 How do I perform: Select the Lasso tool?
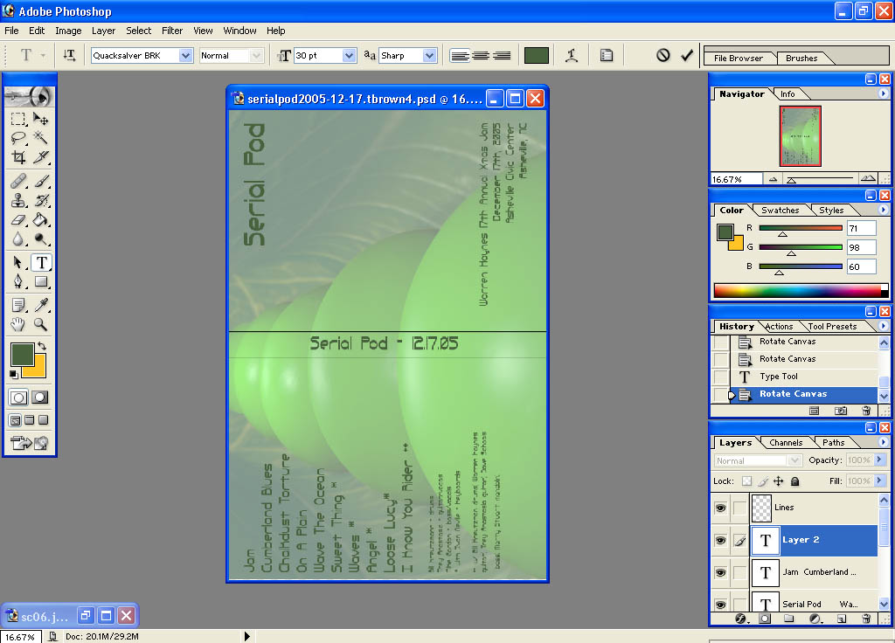tap(18, 137)
